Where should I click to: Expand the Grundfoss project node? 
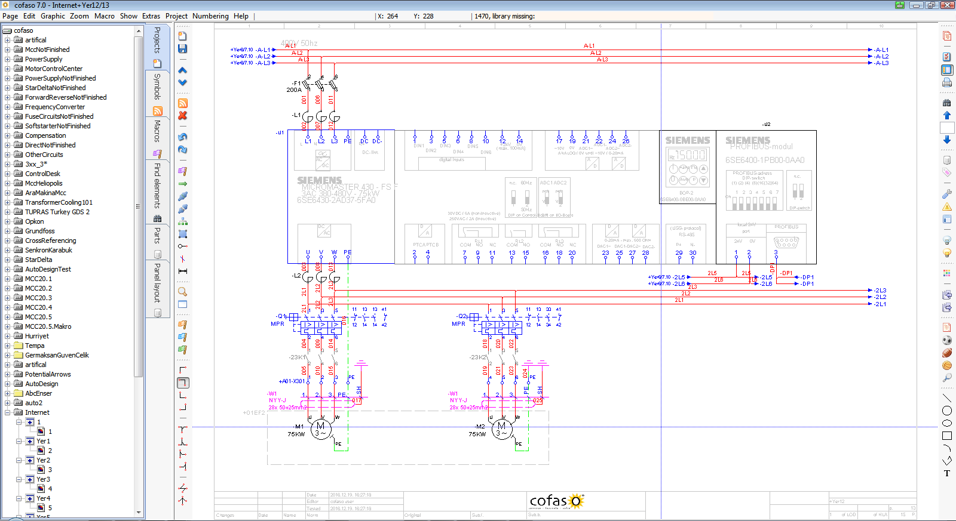point(7,231)
